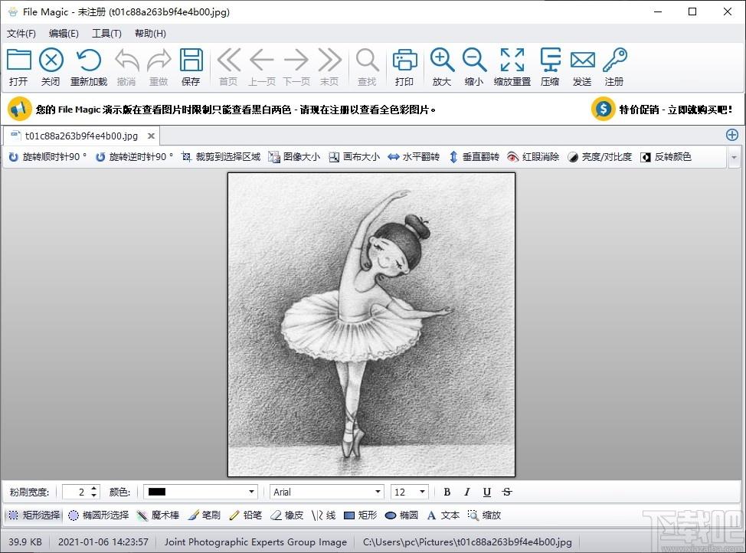Switch to t01c88a263b9f4e4b00.jpg tab

pyautogui.click(x=81, y=136)
